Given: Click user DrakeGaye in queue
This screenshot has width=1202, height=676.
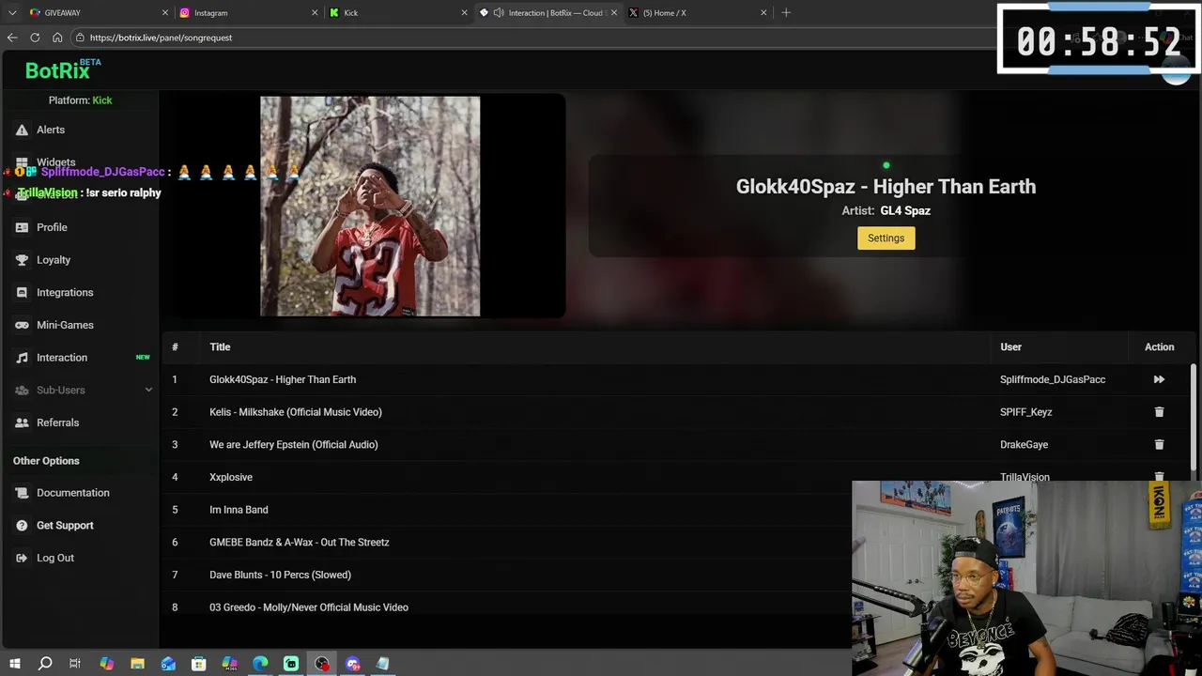Looking at the screenshot, I should [1024, 445].
